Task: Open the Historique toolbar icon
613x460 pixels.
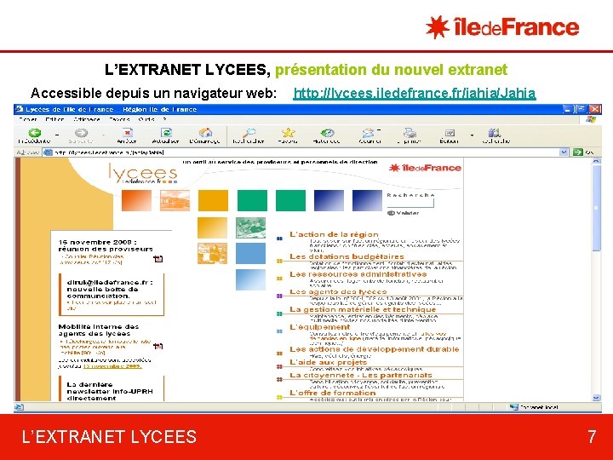Action: click(x=327, y=133)
